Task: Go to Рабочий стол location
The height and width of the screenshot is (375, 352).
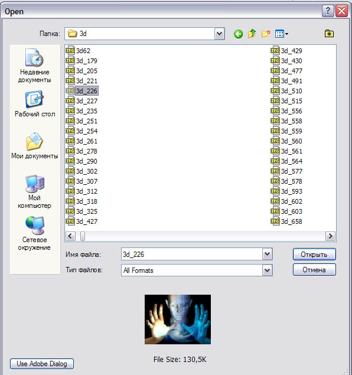Action: pyautogui.click(x=35, y=104)
